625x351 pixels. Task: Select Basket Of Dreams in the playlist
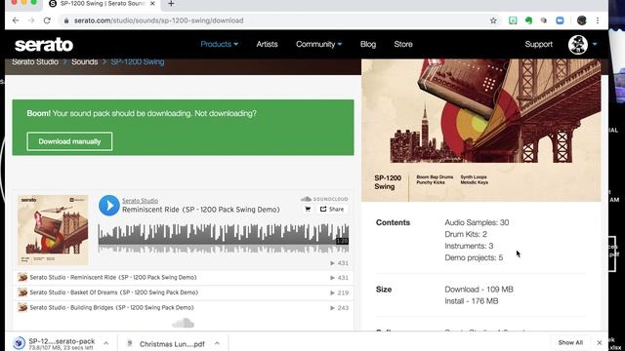(184, 292)
